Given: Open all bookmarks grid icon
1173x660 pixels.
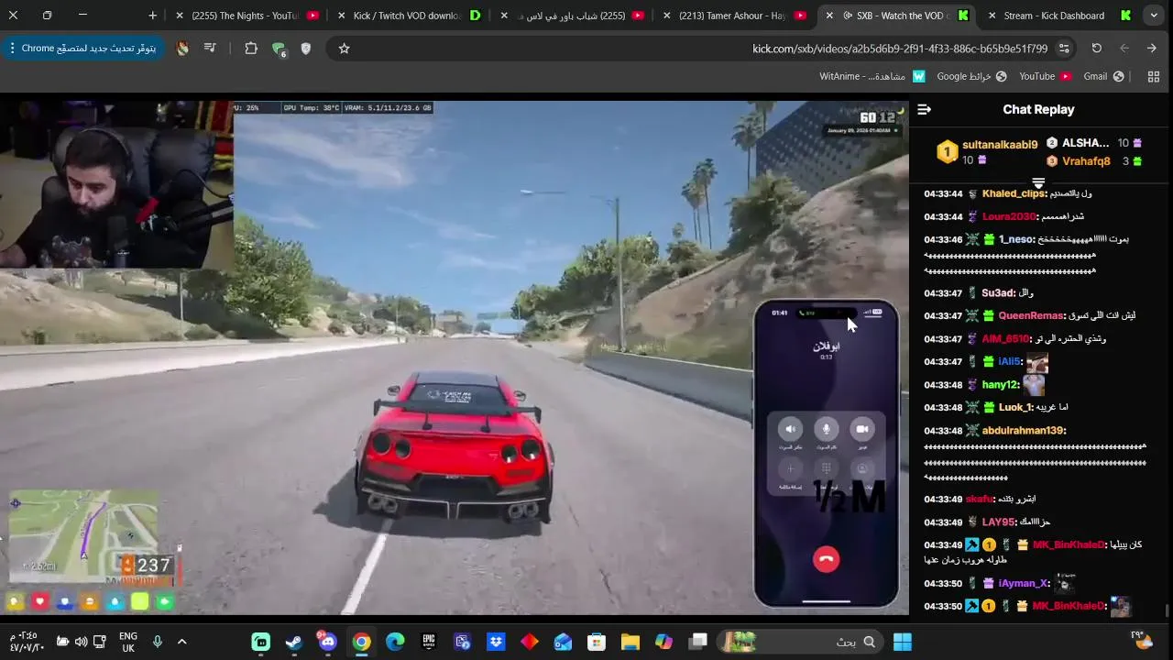Looking at the screenshot, I should coord(1154,77).
